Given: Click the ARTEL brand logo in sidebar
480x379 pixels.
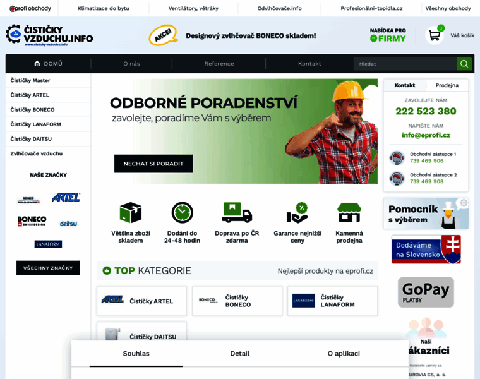Looking at the screenshot, I should (66, 198).
